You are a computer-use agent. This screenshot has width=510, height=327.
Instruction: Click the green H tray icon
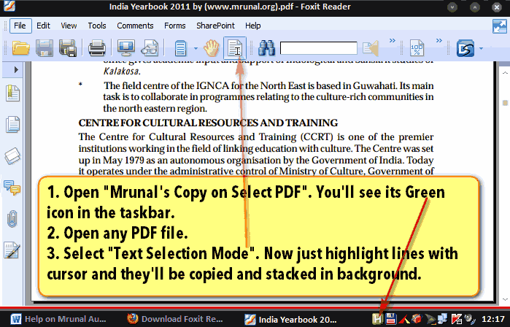click(377, 319)
